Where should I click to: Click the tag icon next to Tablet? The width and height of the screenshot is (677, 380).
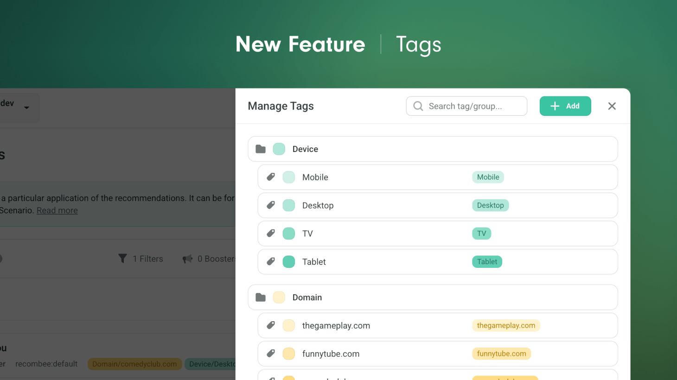point(271,262)
